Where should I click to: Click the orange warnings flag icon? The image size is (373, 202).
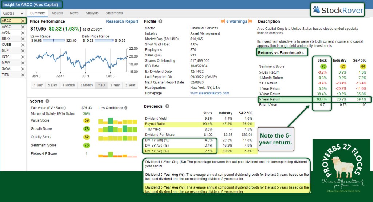click(223, 21)
